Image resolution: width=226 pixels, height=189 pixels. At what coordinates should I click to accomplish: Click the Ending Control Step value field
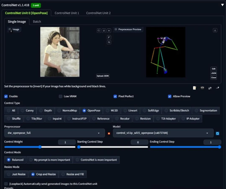[x=212, y=142]
